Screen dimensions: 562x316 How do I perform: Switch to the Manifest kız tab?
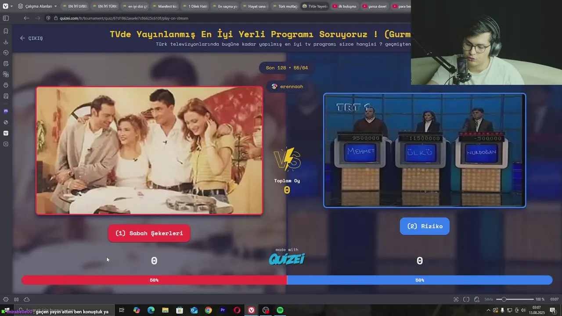tap(164, 7)
